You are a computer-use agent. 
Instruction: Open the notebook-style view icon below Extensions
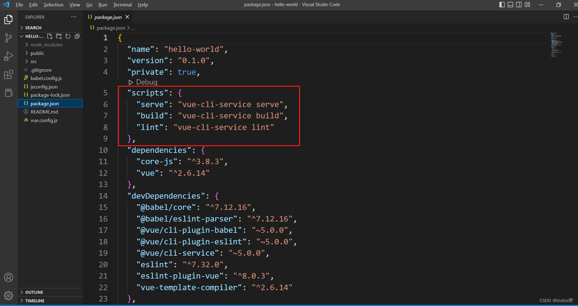coord(9,93)
